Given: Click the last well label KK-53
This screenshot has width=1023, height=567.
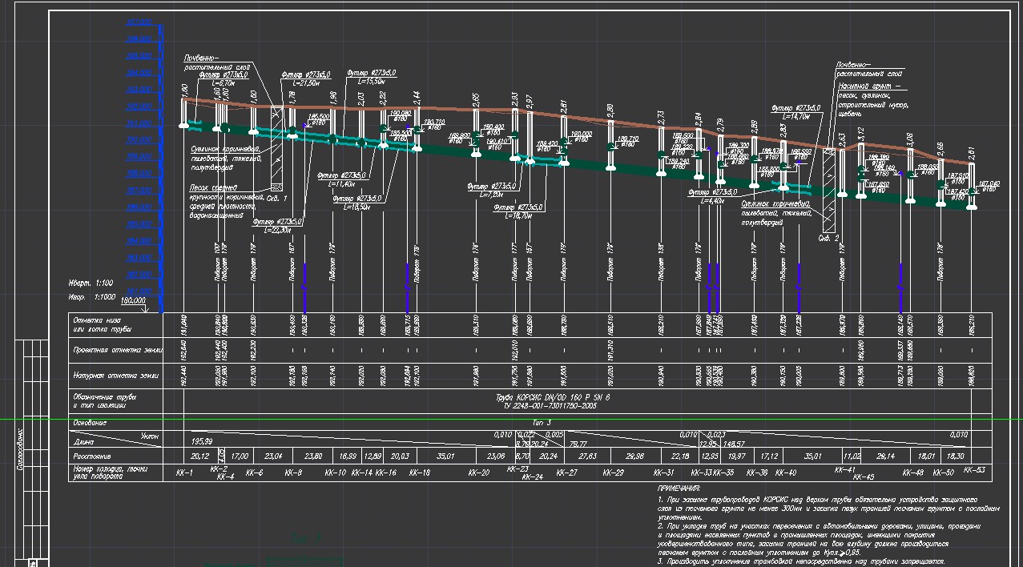Looking at the screenshot, I should coord(974,470).
